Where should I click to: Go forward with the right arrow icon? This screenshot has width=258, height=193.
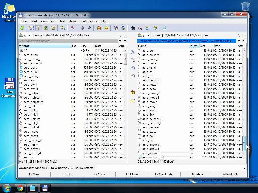(x=89, y=28)
